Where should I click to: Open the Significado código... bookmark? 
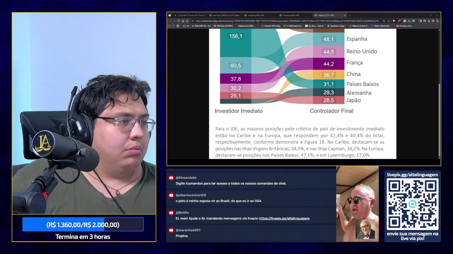coord(337,26)
